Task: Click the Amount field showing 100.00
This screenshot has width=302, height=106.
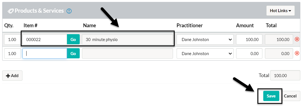Action: (249, 39)
